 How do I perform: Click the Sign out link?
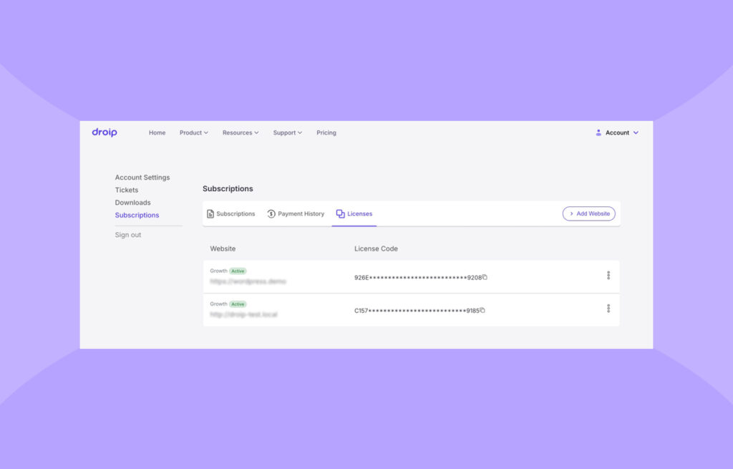coord(128,235)
